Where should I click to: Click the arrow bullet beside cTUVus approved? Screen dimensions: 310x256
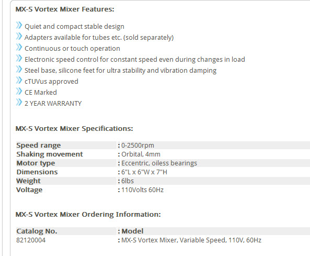point(19,80)
